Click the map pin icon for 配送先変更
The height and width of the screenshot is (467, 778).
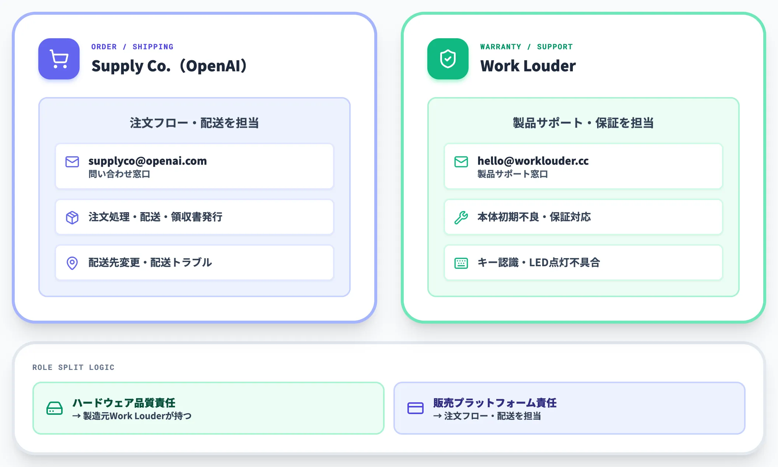tap(72, 263)
